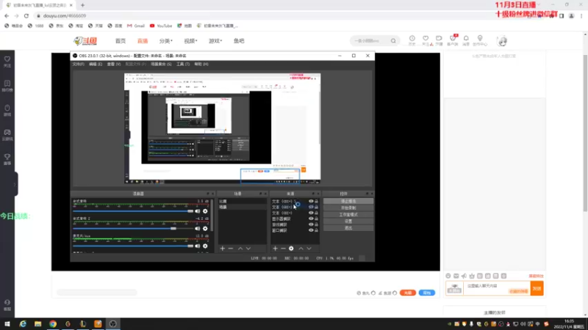Open settings gear for 台式音响 channel

(205, 211)
